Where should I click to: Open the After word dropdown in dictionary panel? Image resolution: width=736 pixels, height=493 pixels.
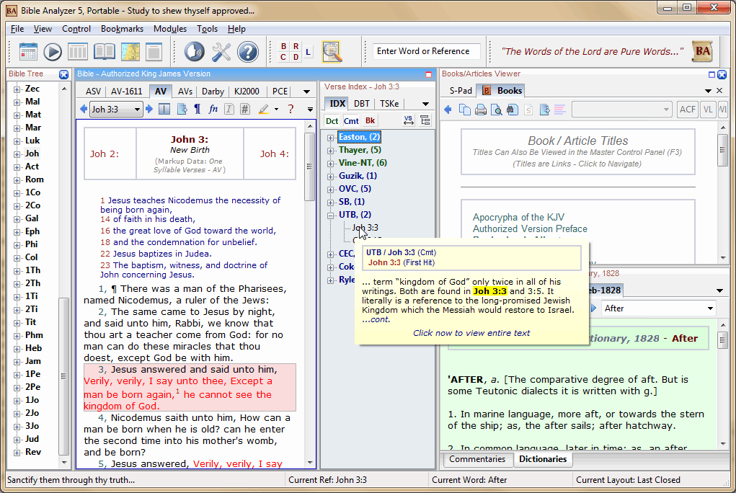(x=710, y=308)
